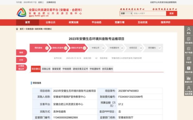Select step 05 中标通知书
Screen dimensions: 193x120
pyautogui.click(x=115, y=48)
